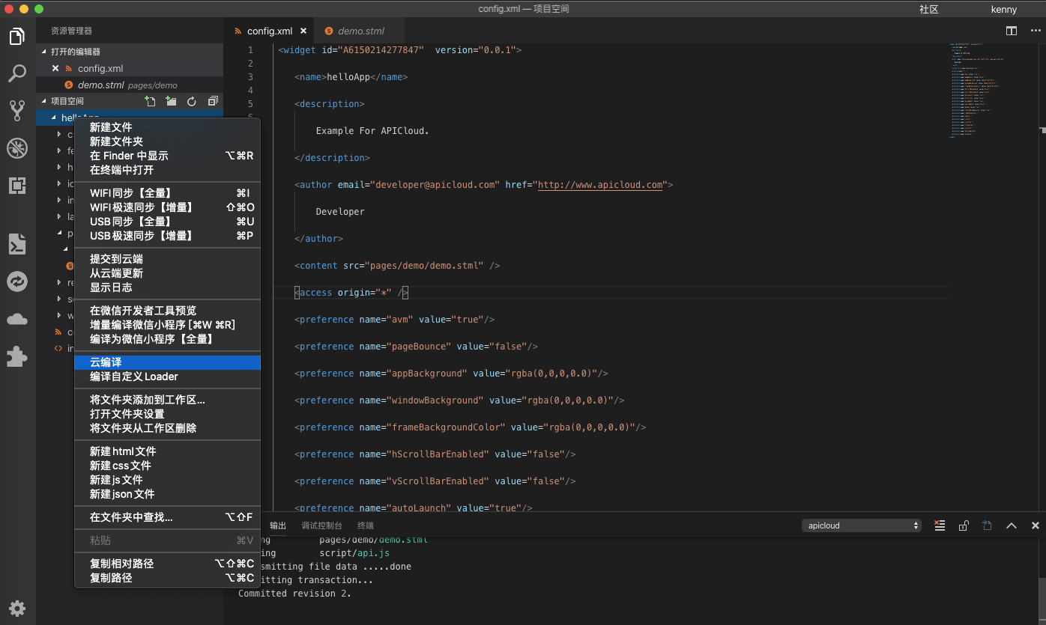Image resolution: width=1046 pixels, height=625 pixels.
Task: Click the kenny user name in title bar
Action: (1004, 9)
